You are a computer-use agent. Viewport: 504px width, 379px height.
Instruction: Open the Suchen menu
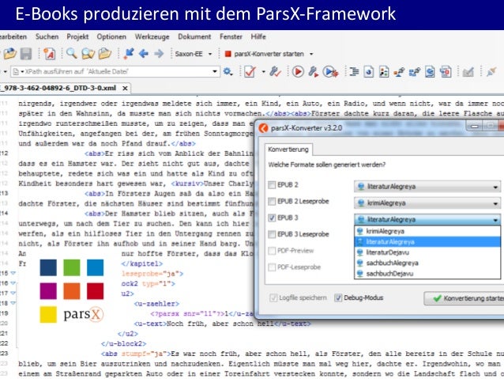[47, 36]
